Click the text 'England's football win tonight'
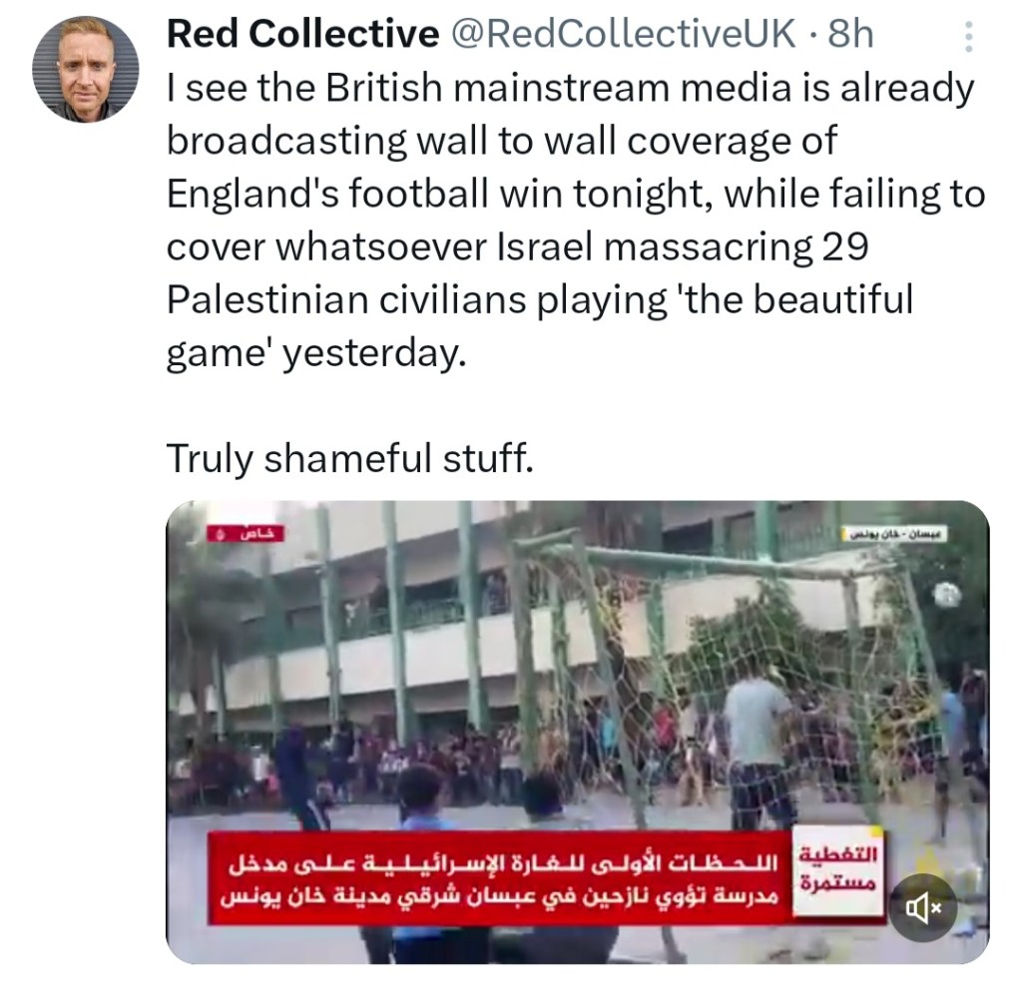 439,193
